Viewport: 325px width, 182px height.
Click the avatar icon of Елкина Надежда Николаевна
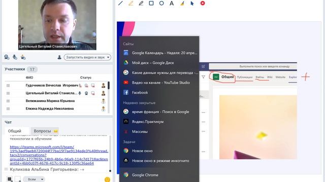point(103,109)
